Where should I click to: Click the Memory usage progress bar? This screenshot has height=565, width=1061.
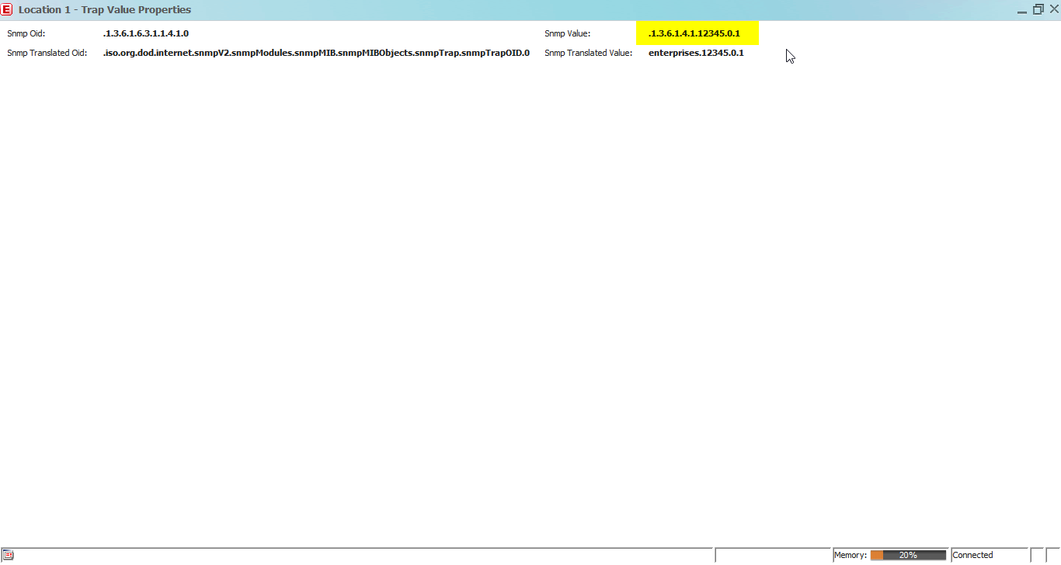[x=907, y=554]
